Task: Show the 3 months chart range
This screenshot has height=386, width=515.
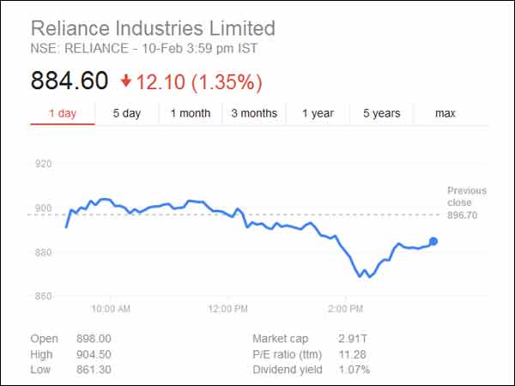Action: (x=254, y=113)
